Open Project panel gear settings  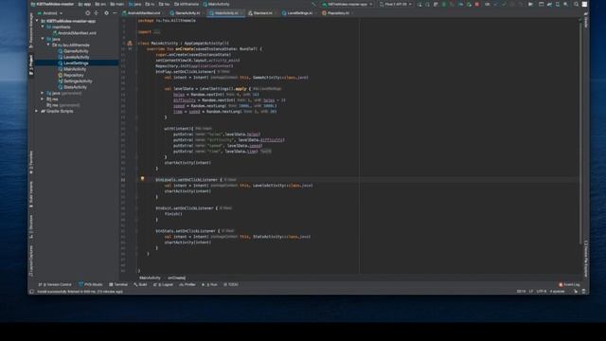[107, 13]
